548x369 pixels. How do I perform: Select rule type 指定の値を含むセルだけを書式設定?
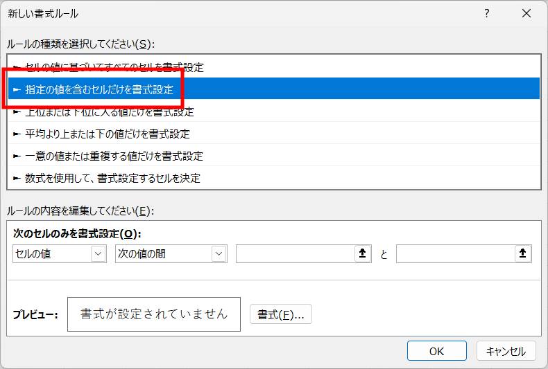point(274,89)
